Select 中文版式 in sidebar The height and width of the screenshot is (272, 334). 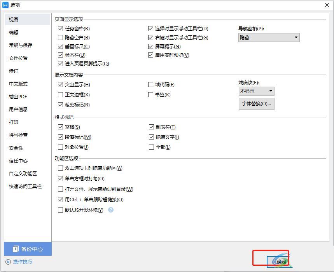tap(27, 84)
